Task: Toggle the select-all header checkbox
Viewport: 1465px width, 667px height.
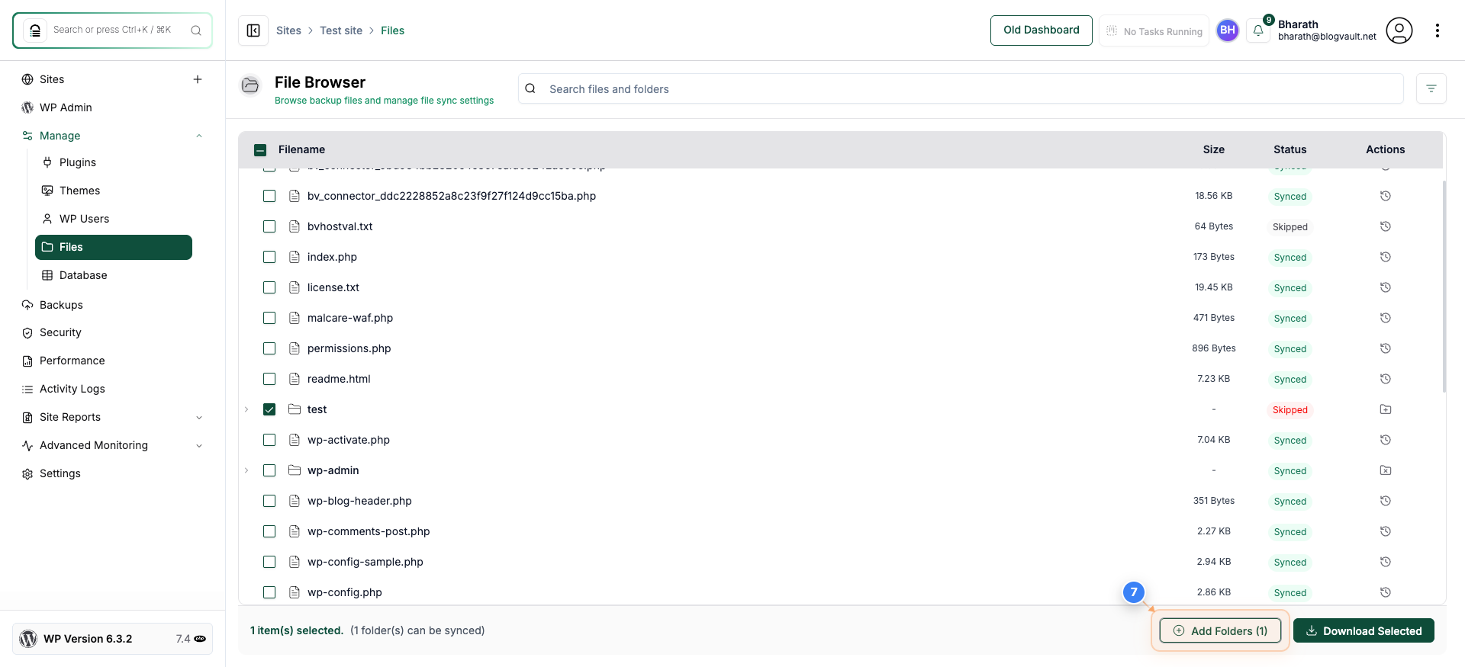Action: (x=260, y=150)
